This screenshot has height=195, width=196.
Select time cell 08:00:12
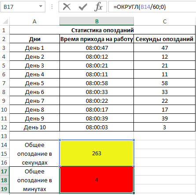(96, 56)
